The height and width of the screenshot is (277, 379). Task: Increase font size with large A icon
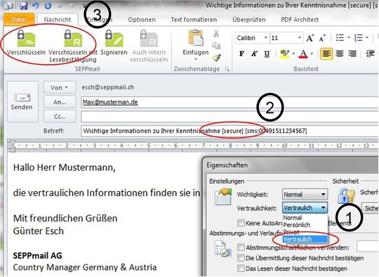click(x=310, y=38)
